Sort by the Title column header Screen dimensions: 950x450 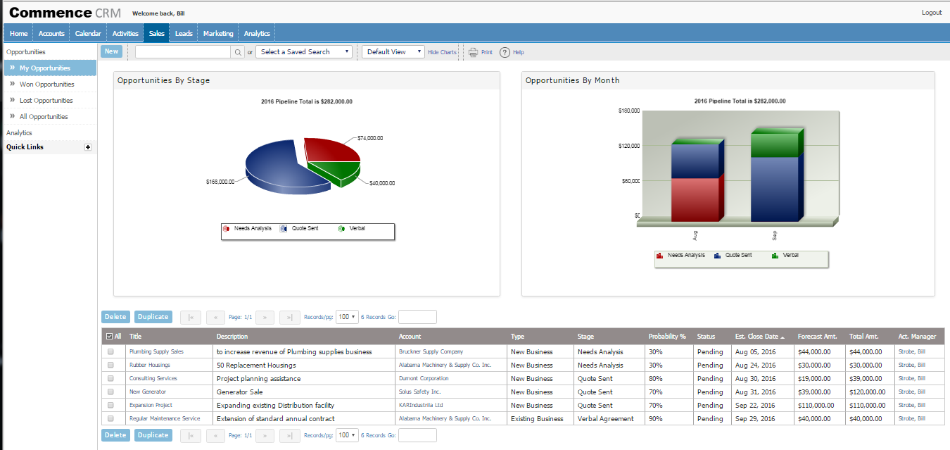click(x=136, y=337)
